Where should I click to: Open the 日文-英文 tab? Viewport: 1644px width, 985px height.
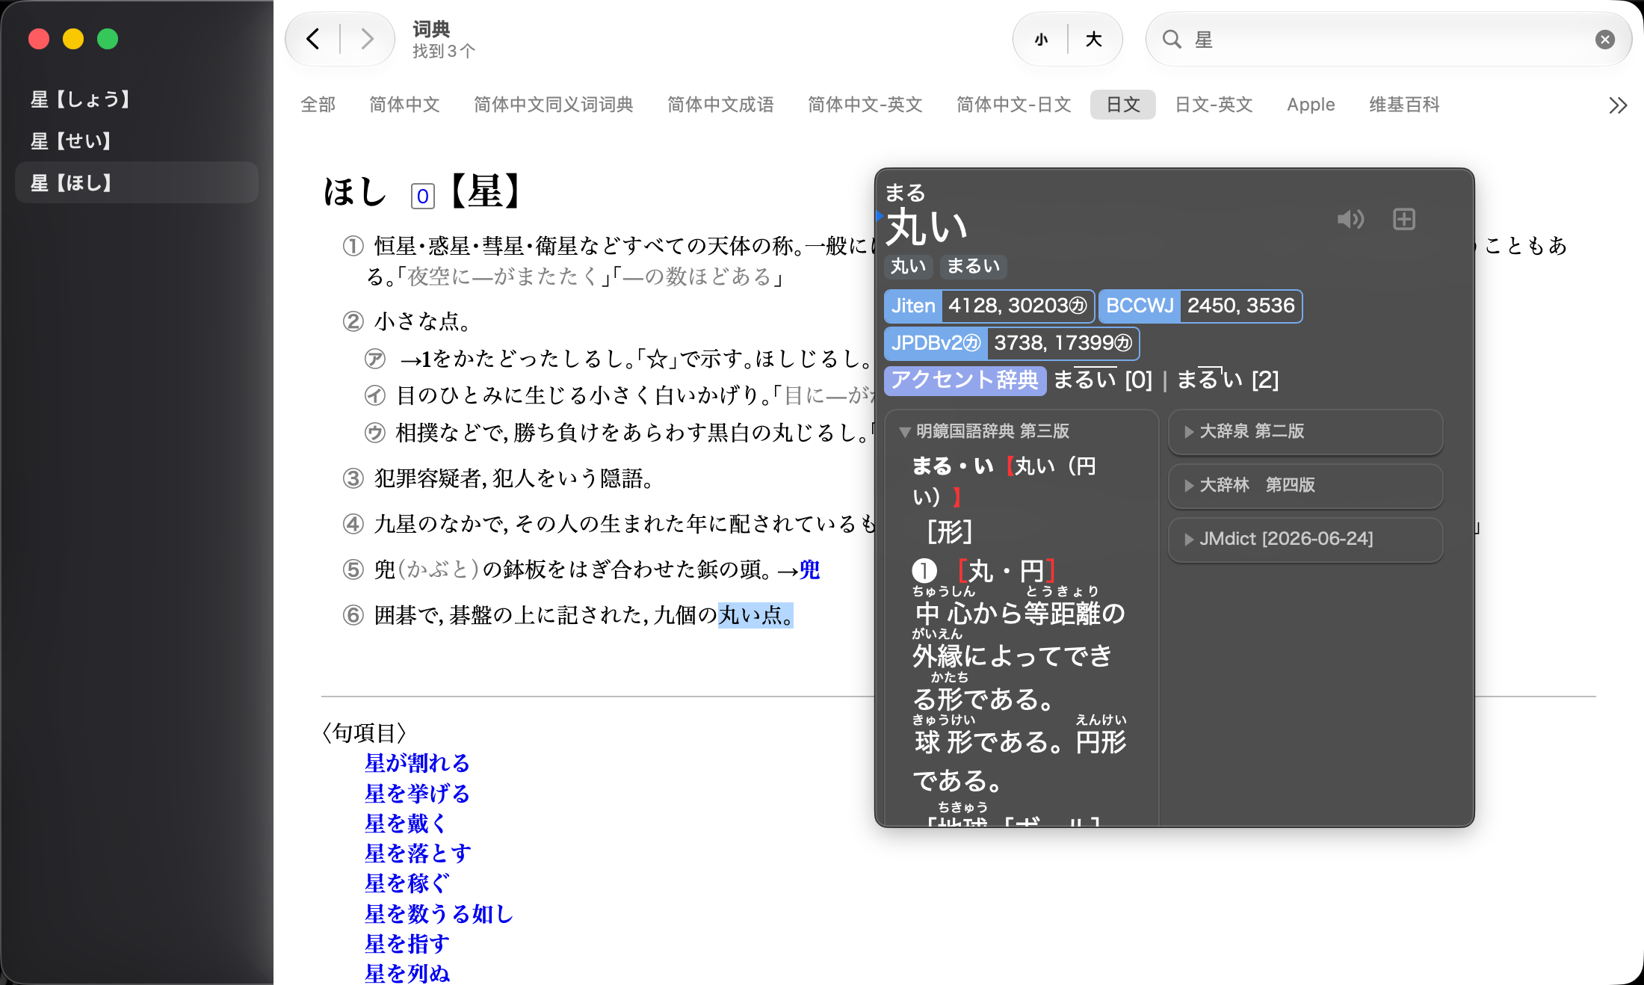1214,105
